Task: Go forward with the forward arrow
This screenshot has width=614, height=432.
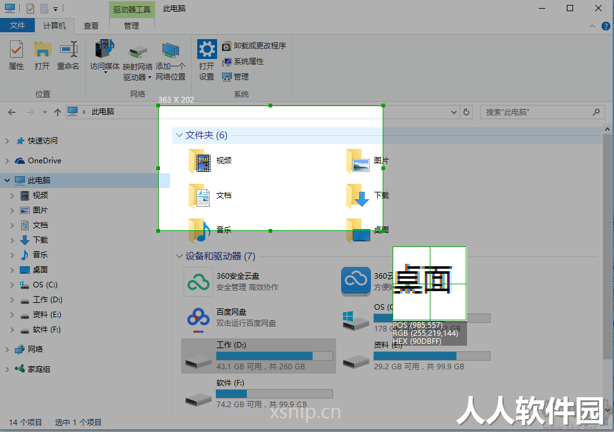Action: (x=30, y=112)
